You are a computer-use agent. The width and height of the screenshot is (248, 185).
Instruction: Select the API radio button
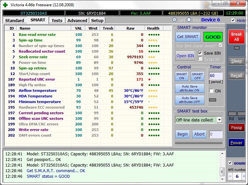pyautogui.click(x=174, y=20)
